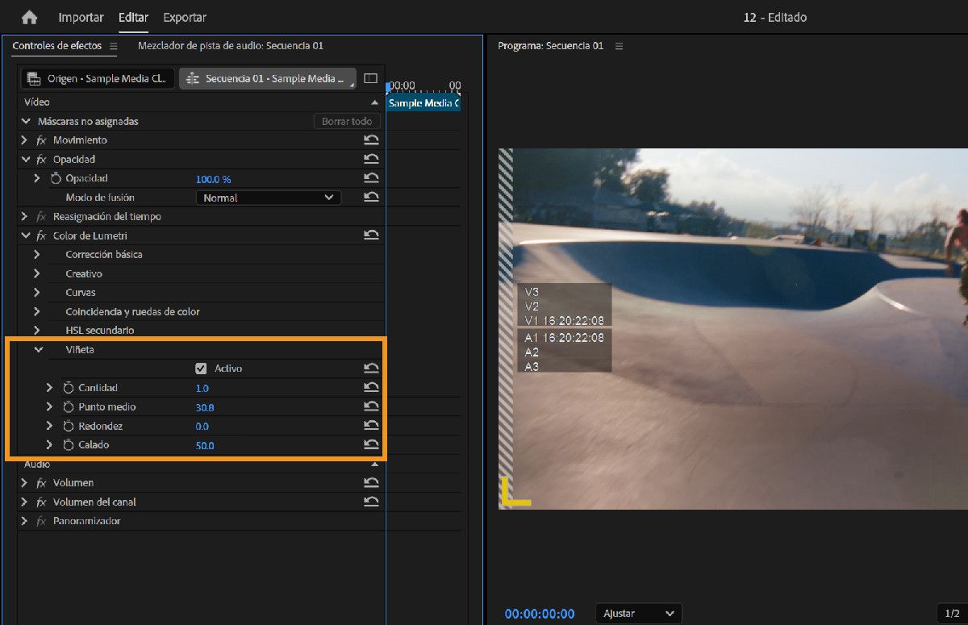
Task: Toggle timeline view icon in effect controls
Action: coord(371,78)
